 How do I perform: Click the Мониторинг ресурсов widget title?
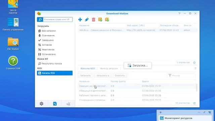coord(178,118)
